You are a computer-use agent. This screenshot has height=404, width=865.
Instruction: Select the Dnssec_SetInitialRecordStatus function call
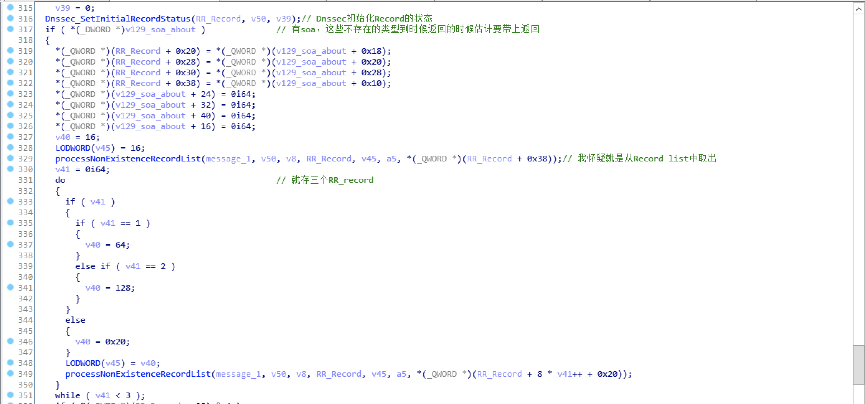[x=118, y=19]
